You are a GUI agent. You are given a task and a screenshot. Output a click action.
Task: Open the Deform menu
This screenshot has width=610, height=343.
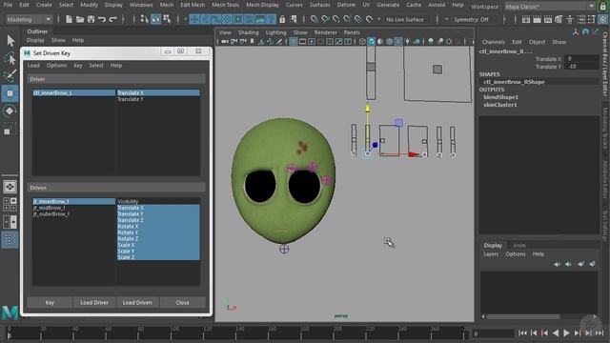click(346, 5)
